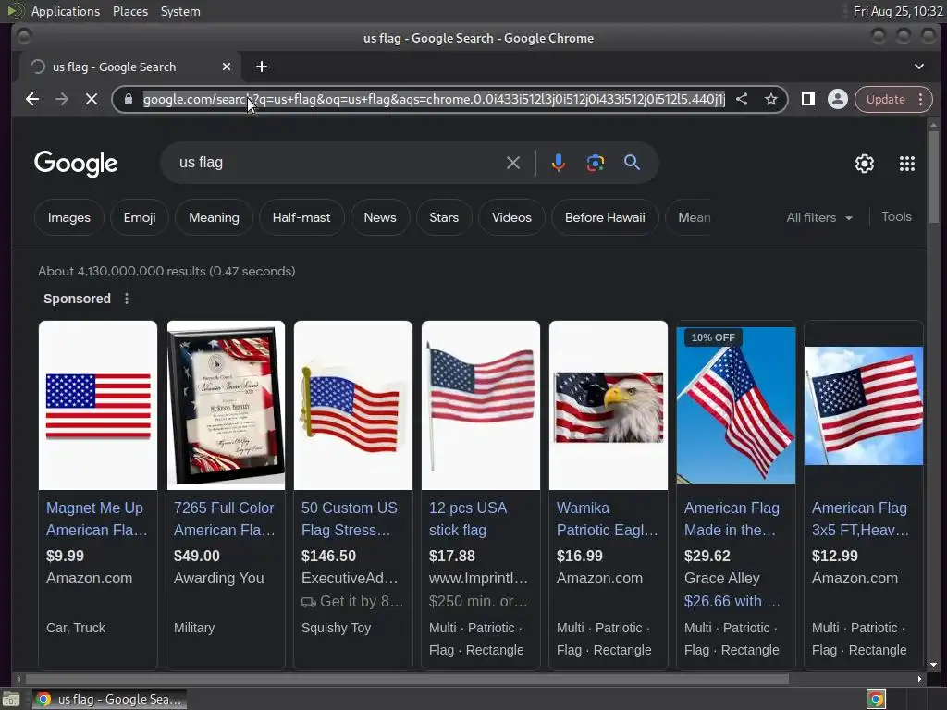The height and width of the screenshot is (710, 947).
Task: Open the All filters dropdown
Action: (x=819, y=217)
